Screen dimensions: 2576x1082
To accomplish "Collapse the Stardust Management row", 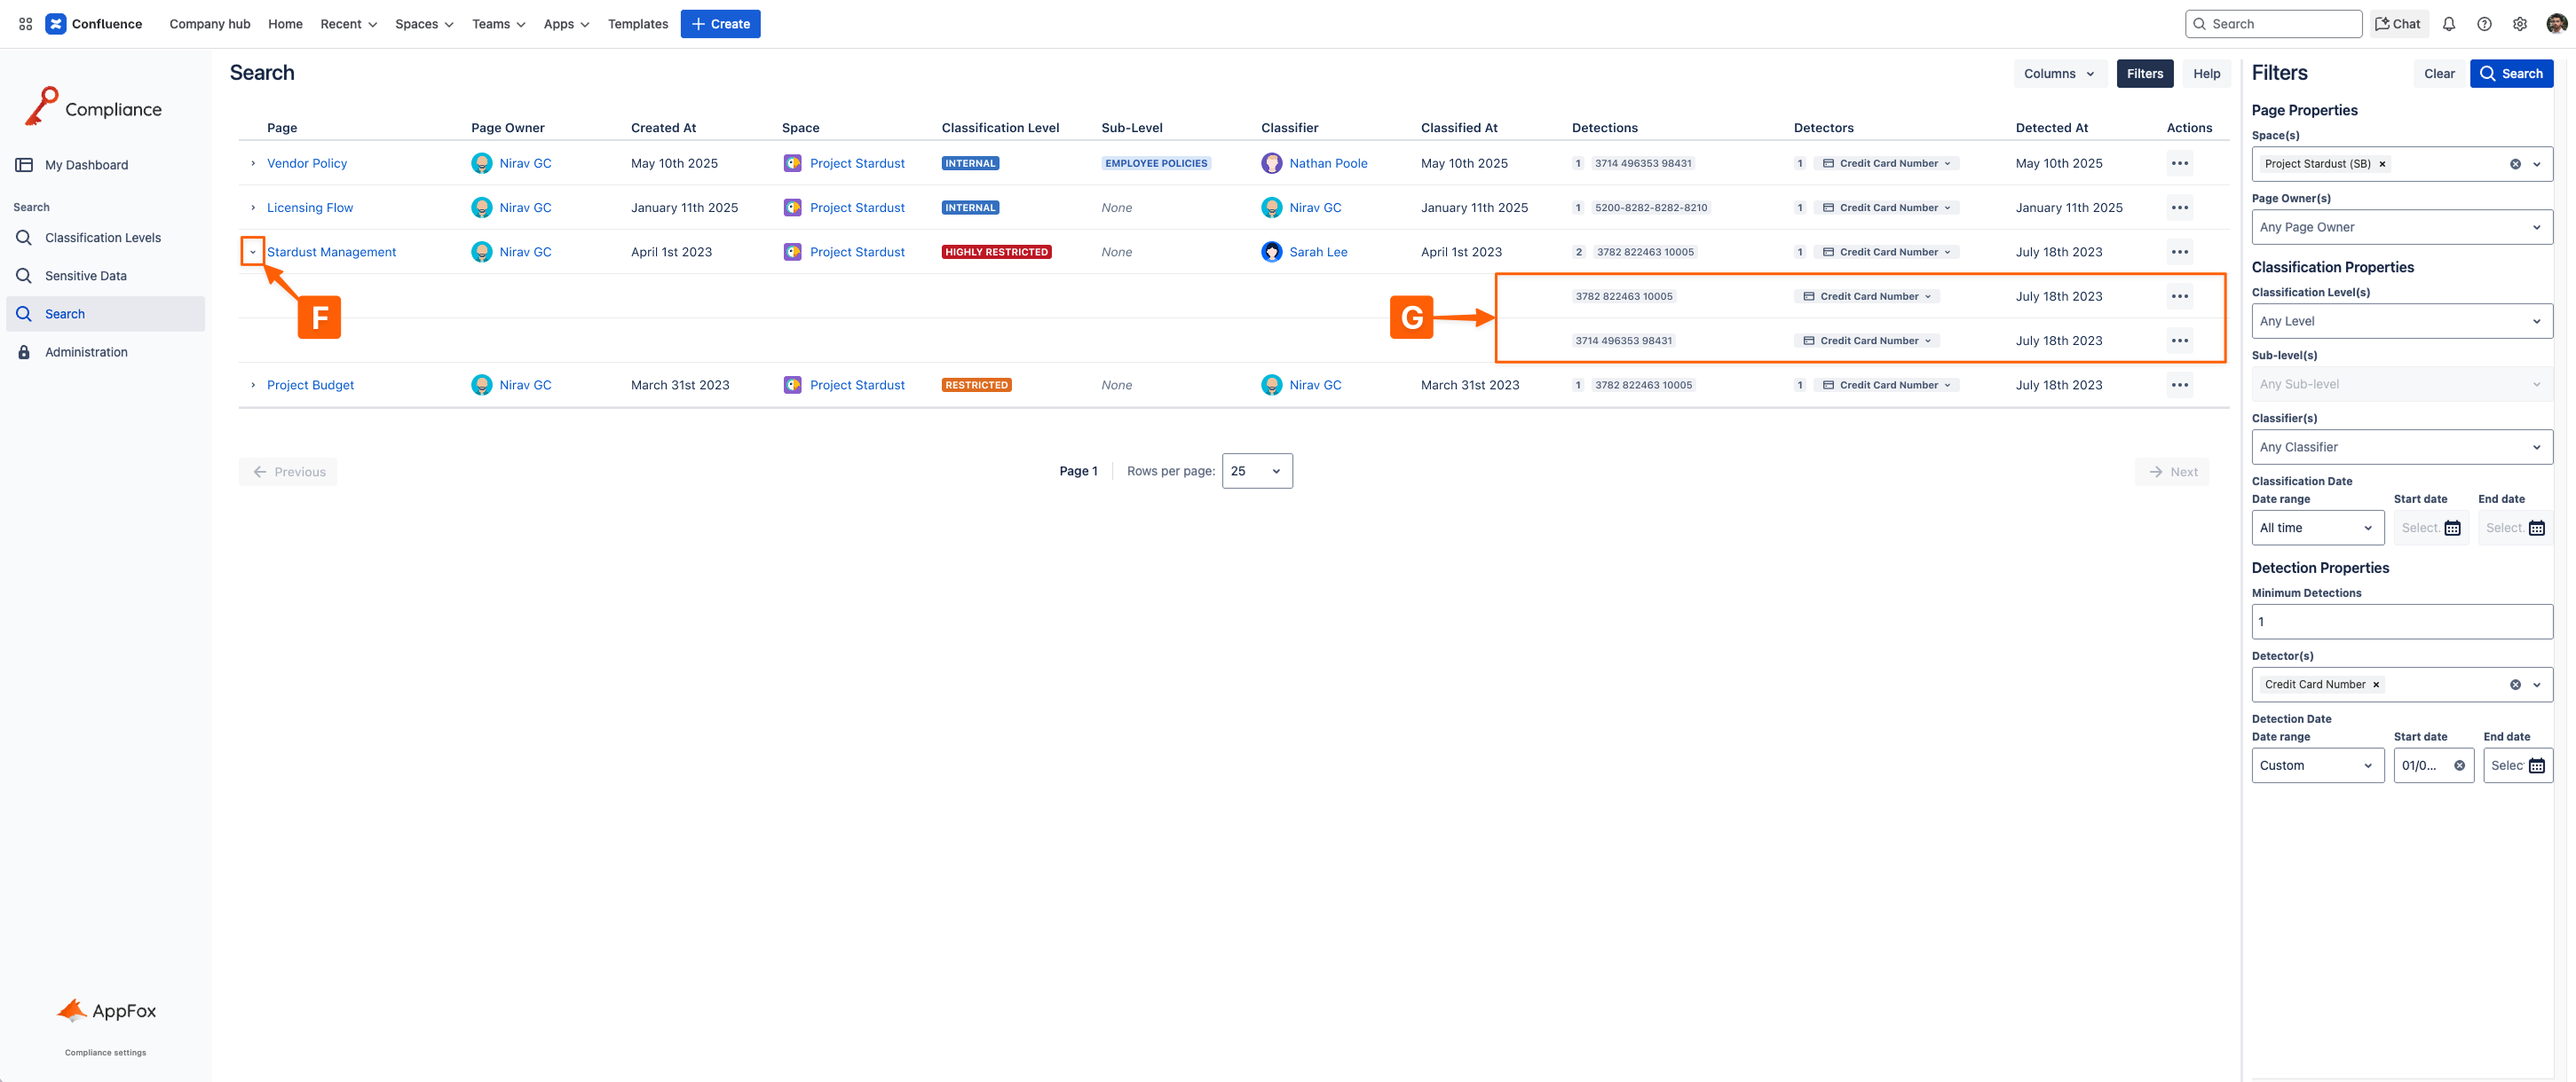I will [253, 252].
